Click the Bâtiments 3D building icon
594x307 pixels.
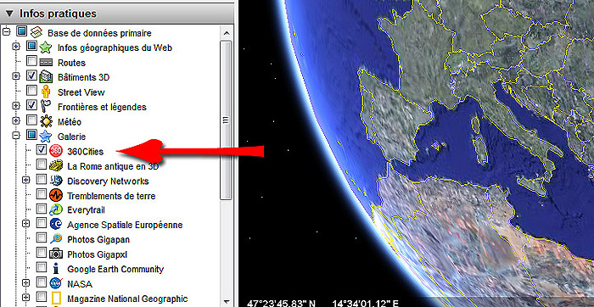coord(46,77)
